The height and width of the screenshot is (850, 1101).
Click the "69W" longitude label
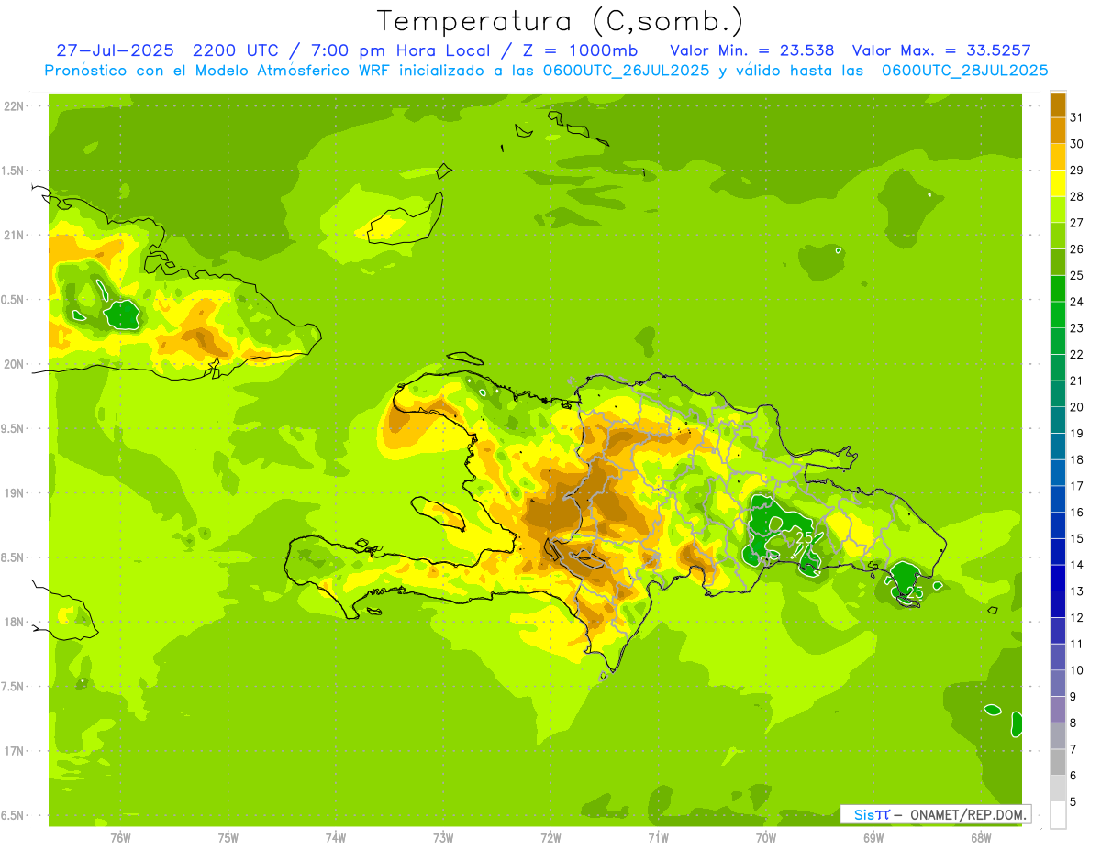873,837
